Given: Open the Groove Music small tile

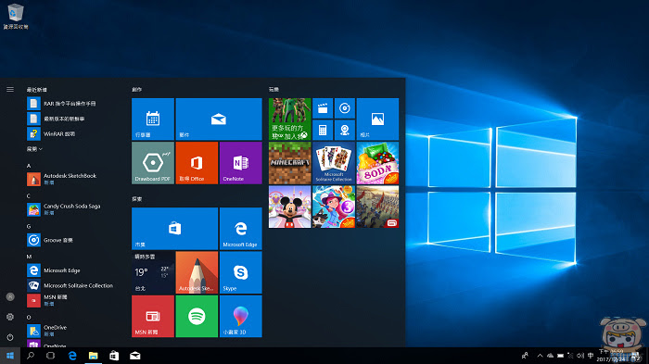Looking at the screenshot, I should tap(344, 108).
